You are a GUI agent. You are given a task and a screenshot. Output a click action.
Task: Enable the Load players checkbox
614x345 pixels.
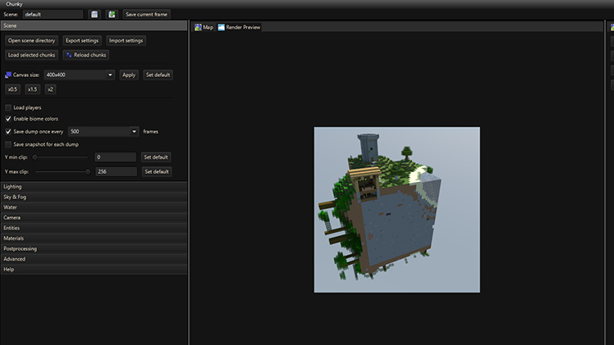pos(8,107)
